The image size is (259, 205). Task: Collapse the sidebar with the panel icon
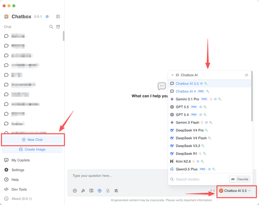pyautogui.click(x=58, y=17)
